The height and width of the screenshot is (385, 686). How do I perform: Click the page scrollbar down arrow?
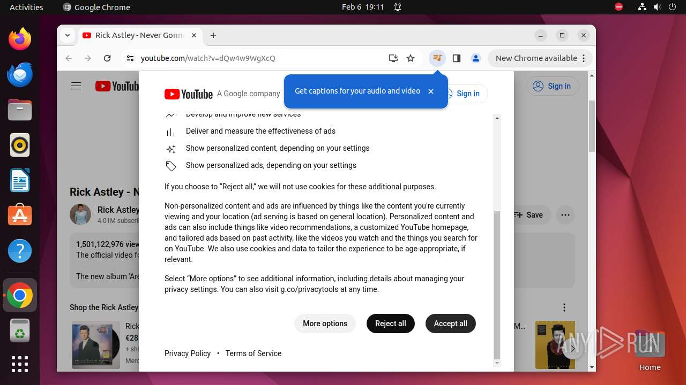point(592,367)
